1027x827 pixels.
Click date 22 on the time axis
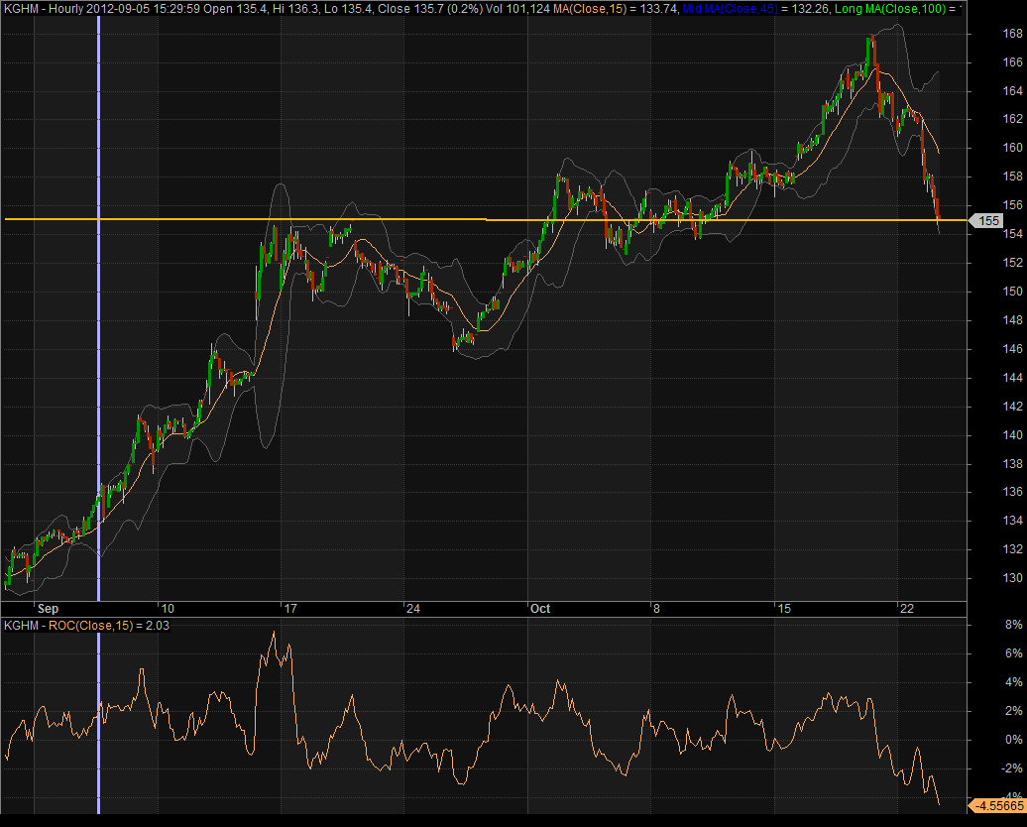[x=906, y=609]
